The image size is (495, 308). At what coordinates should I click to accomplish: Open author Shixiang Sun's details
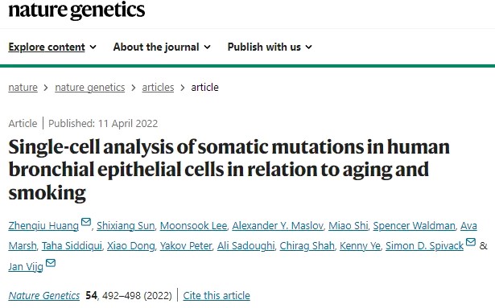126,226
